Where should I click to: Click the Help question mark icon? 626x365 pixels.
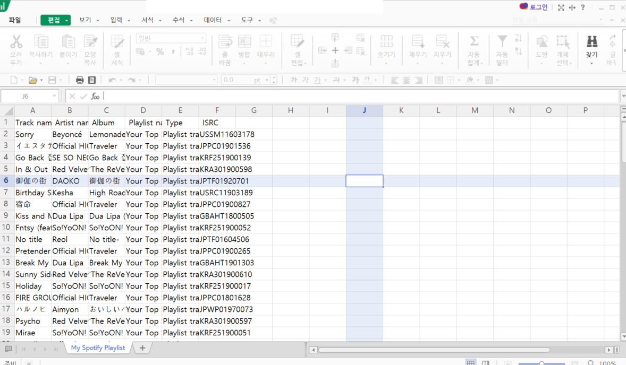[583, 7]
